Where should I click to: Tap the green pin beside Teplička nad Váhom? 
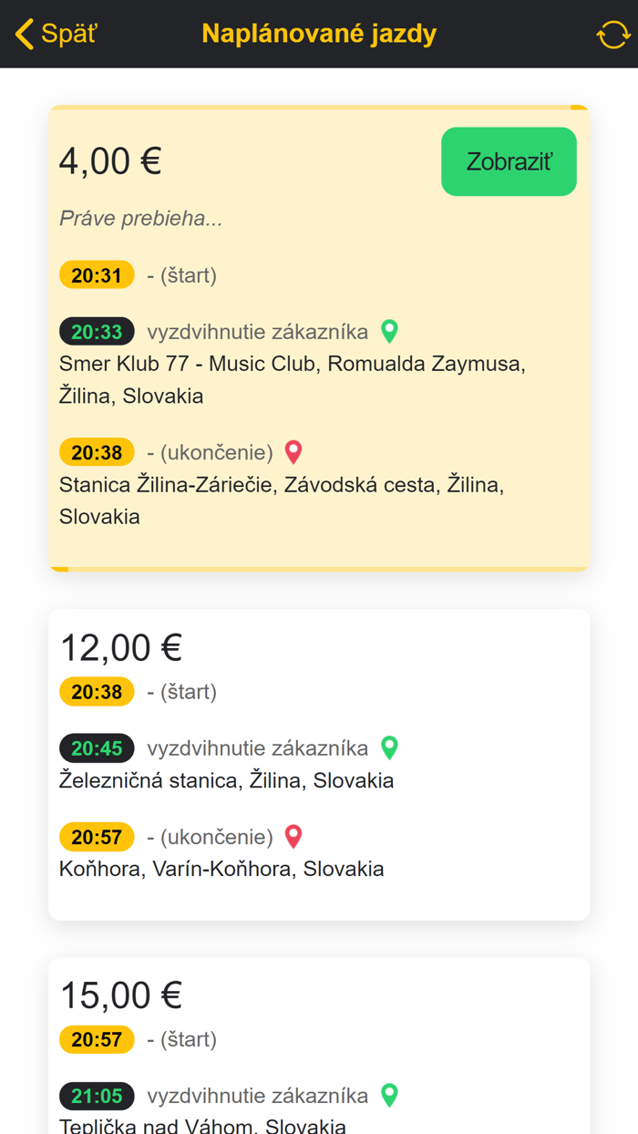[389, 1096]
